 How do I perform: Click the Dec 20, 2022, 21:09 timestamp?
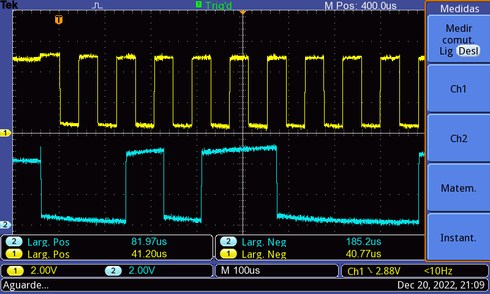pyautogui.click(x=441, y=285)
